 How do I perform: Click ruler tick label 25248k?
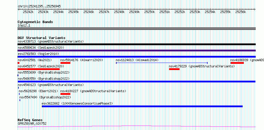click(x=119, y=12)
